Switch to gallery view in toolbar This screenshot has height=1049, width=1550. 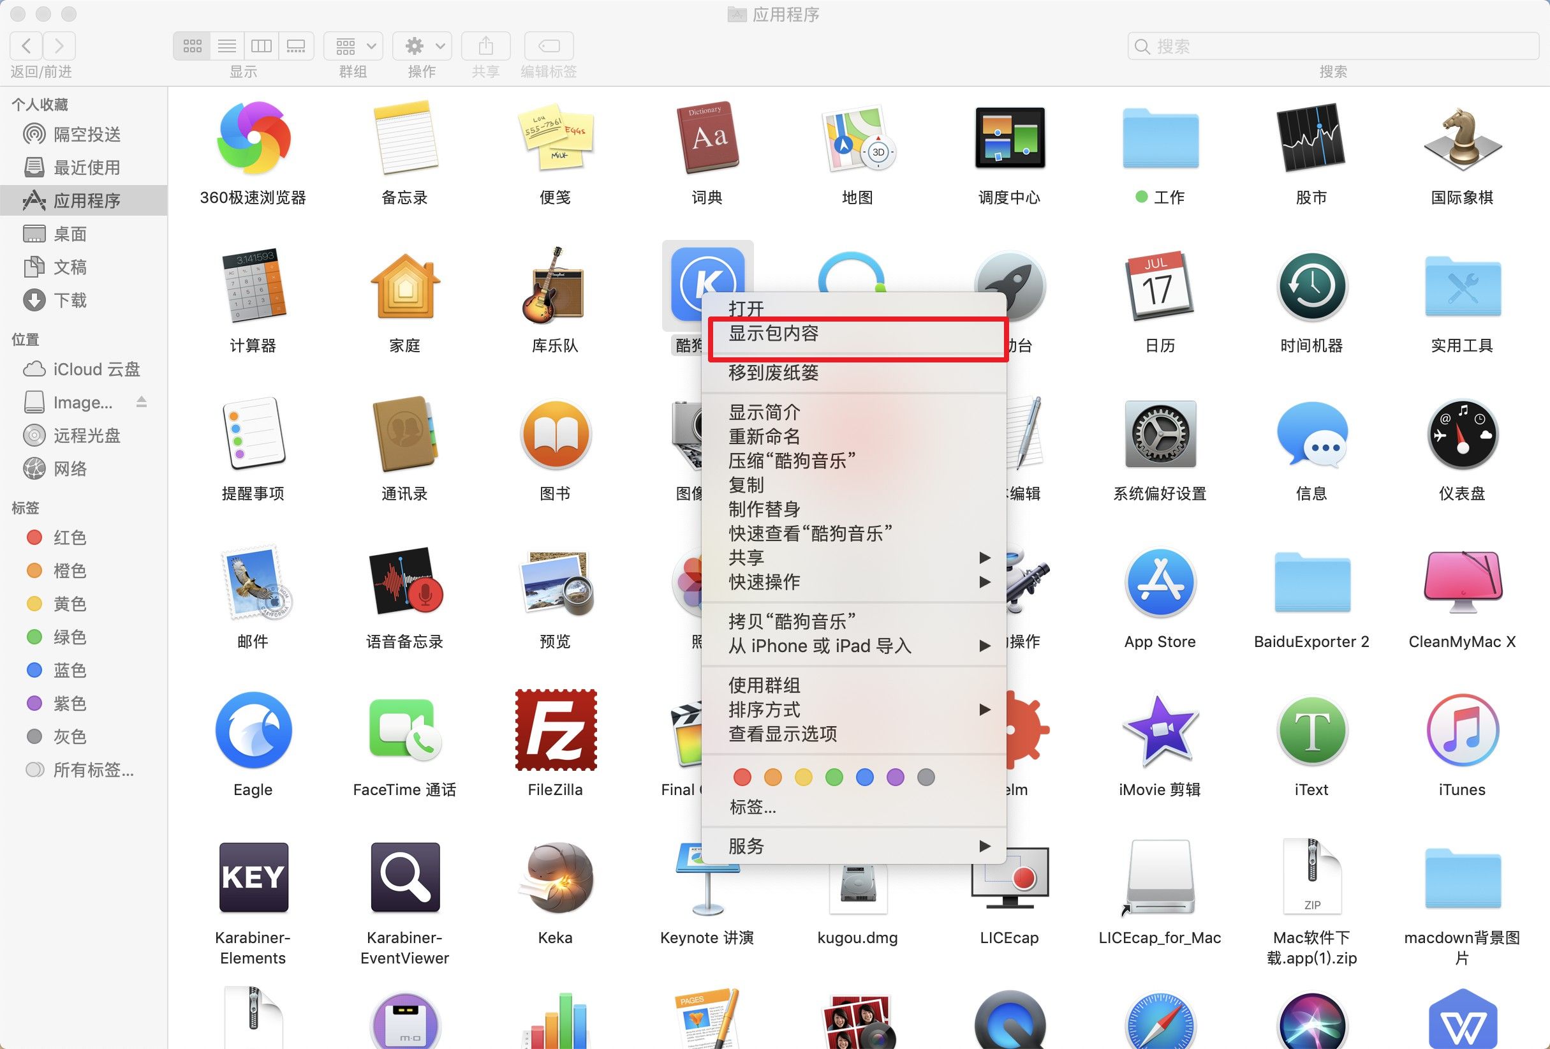(296, 45)
